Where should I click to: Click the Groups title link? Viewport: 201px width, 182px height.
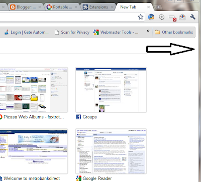point(89,117)
